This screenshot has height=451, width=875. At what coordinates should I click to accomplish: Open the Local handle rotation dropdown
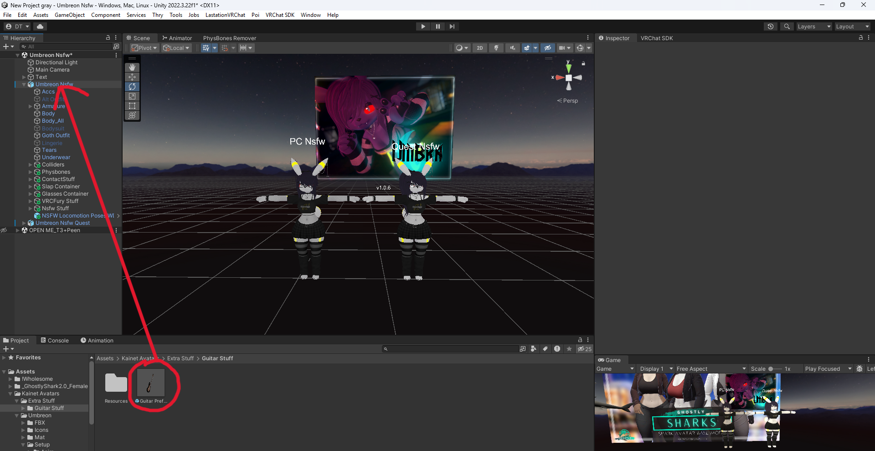[x=176, y=48]
